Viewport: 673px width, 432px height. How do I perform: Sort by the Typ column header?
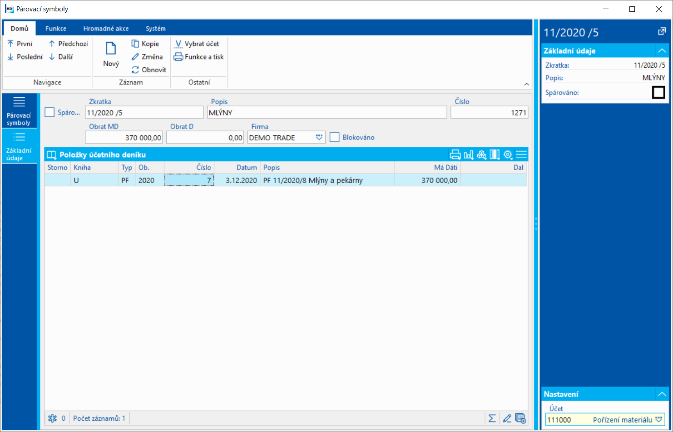127,168
